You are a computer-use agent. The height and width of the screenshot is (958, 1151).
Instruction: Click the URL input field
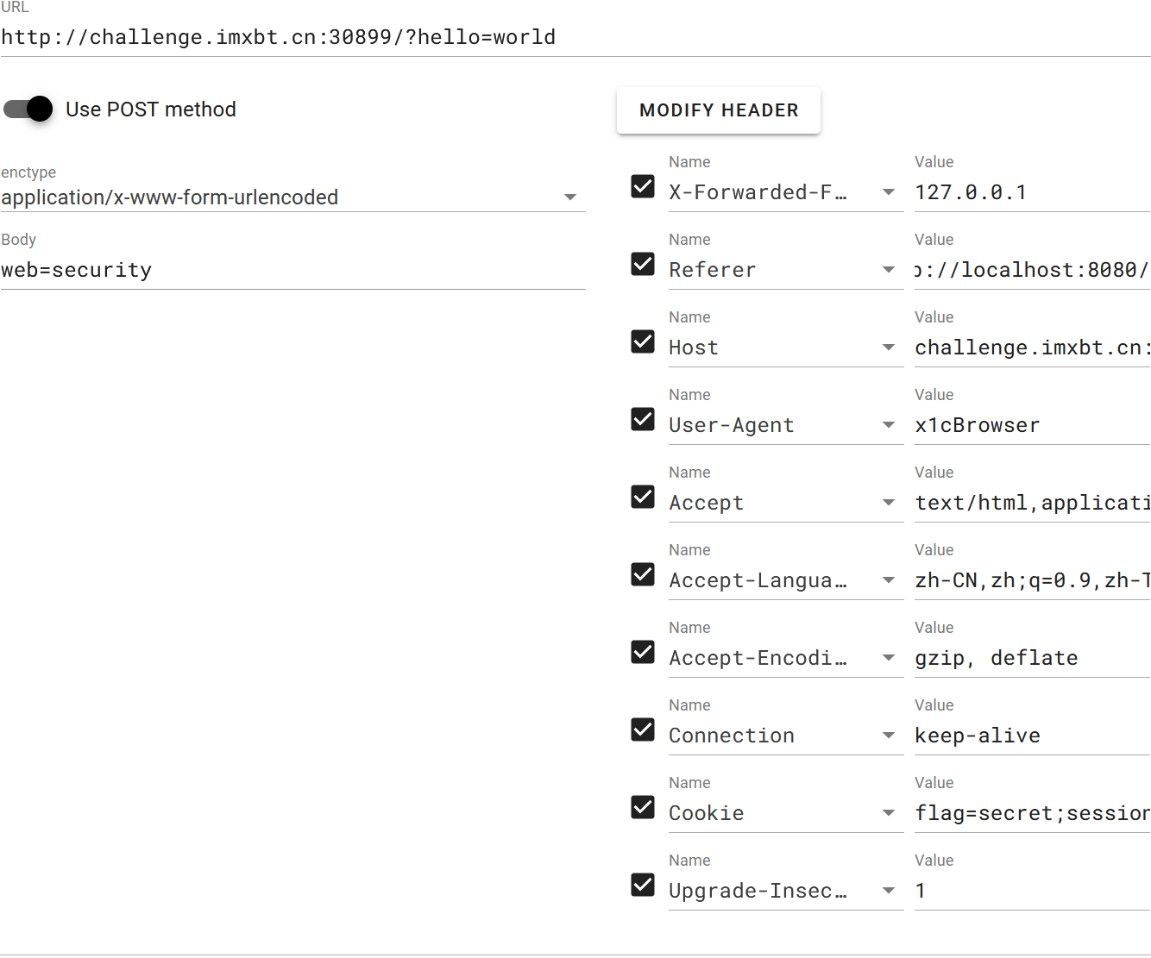coord(575,37)
